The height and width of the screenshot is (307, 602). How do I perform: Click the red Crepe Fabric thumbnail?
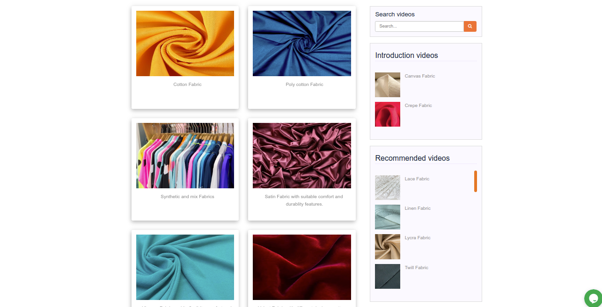click(388, 114)
